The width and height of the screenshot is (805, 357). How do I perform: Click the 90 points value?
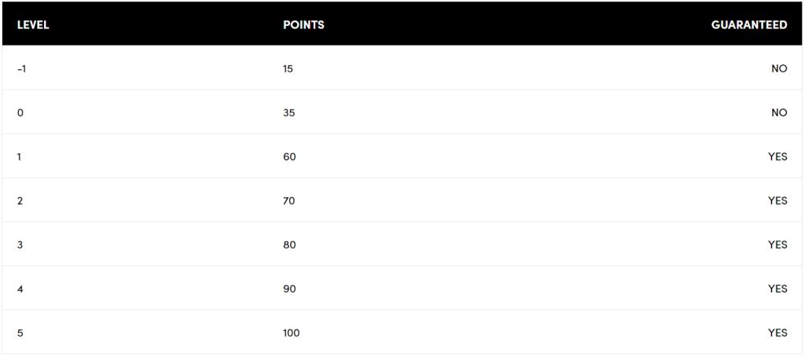pyautogui.click(x=289, y=289)
